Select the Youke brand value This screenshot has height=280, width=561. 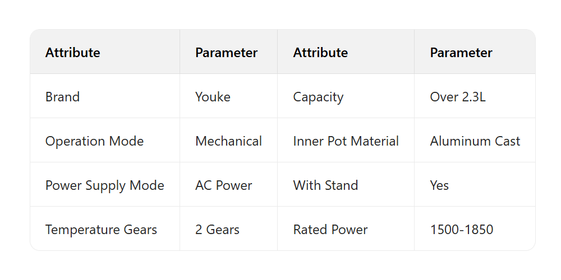coord(213,97)
